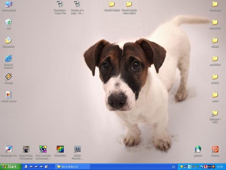Click the first quick launch icon beside Start
Viewport: 226px width, 170px height.
26,167
